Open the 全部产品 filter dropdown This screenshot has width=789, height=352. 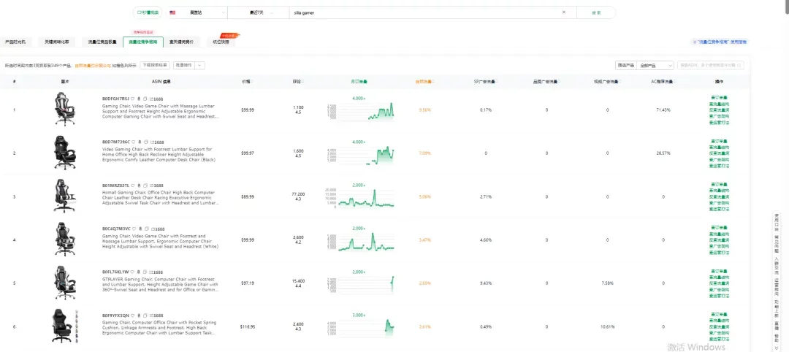(x=655, y=65)
